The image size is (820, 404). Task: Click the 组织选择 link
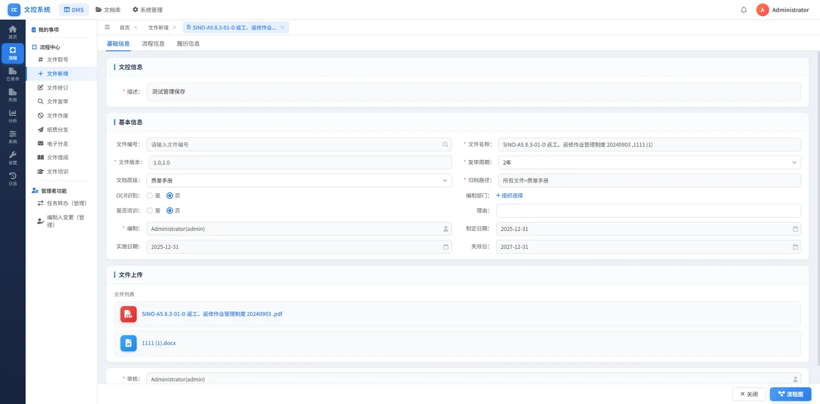509,196
